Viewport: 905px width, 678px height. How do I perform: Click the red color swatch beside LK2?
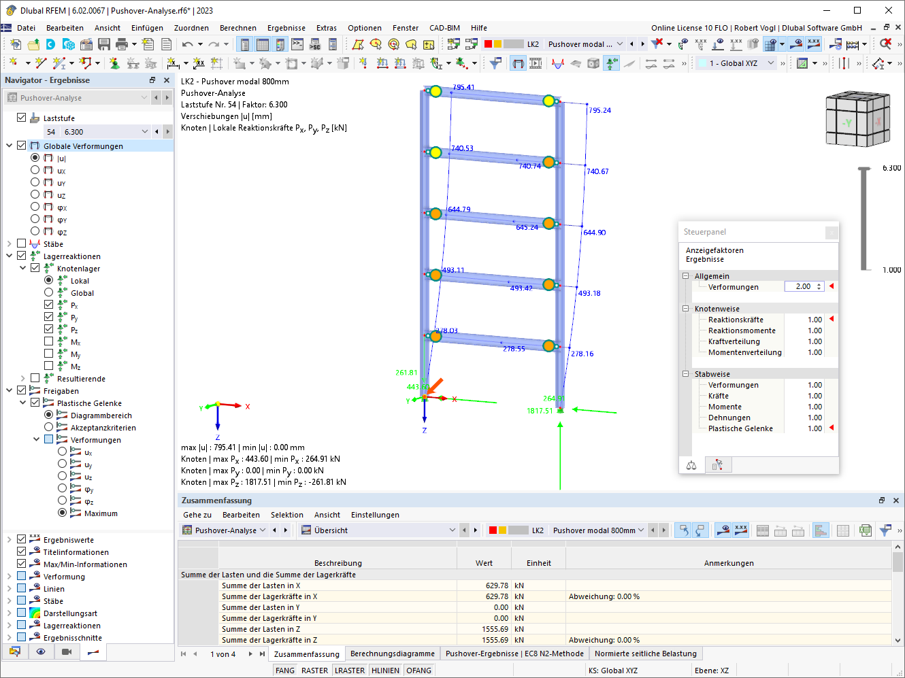[x=488, y=44]
